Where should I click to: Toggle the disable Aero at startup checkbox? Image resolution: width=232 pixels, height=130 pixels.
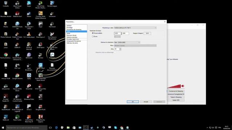tap(115, 52)
